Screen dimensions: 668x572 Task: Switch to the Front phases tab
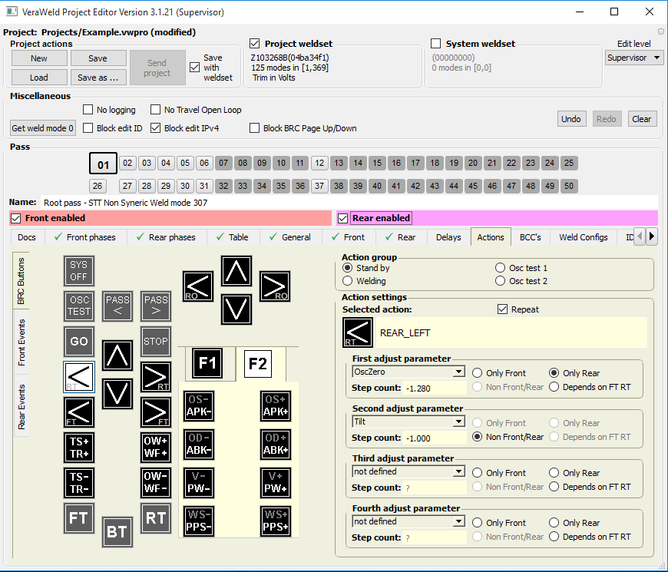(85, 237)
